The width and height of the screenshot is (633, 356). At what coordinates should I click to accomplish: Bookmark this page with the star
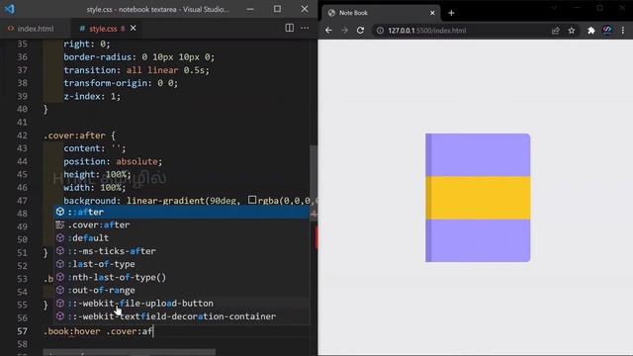572,31
